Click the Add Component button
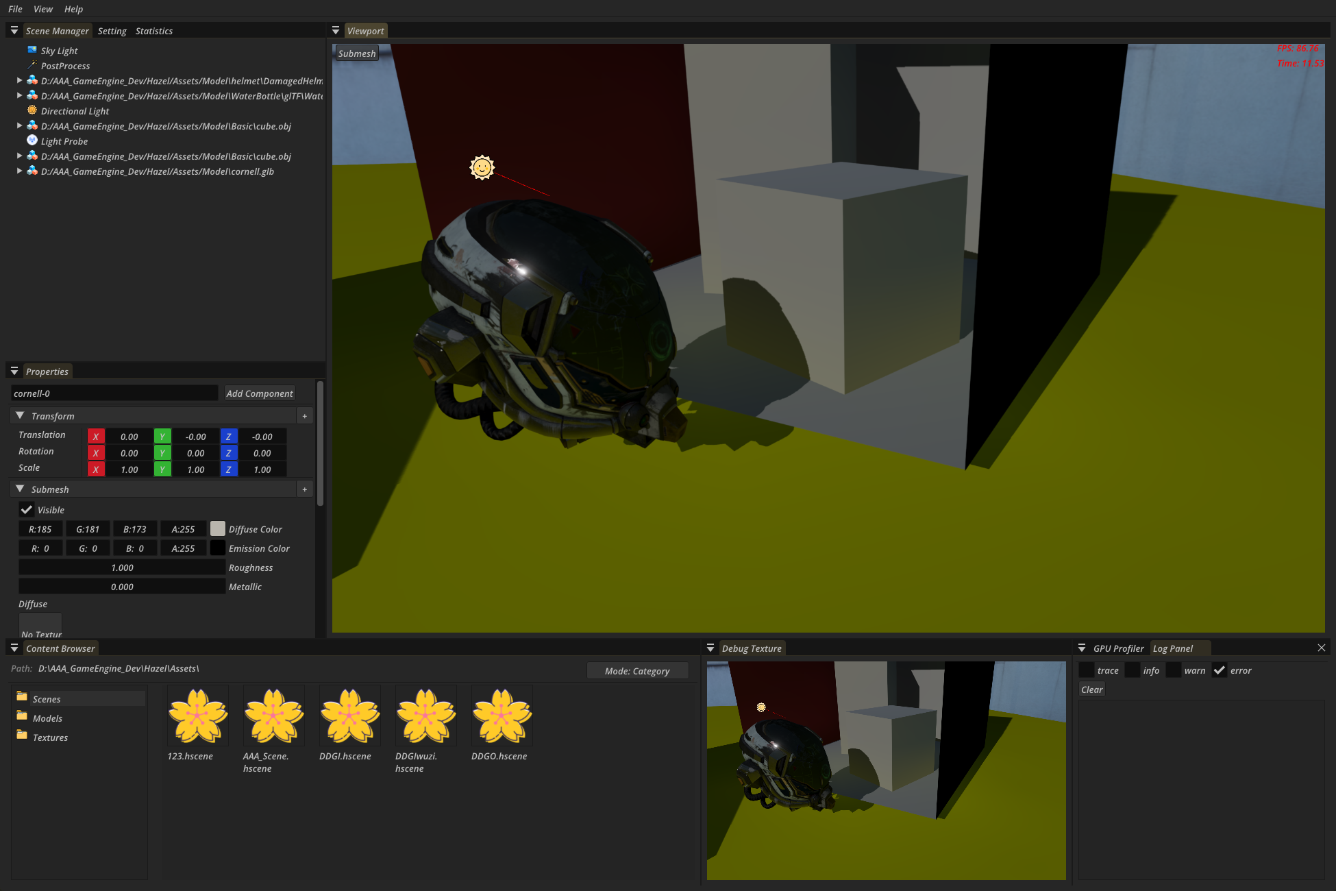The image size is (1336, 891). point(260,393)
